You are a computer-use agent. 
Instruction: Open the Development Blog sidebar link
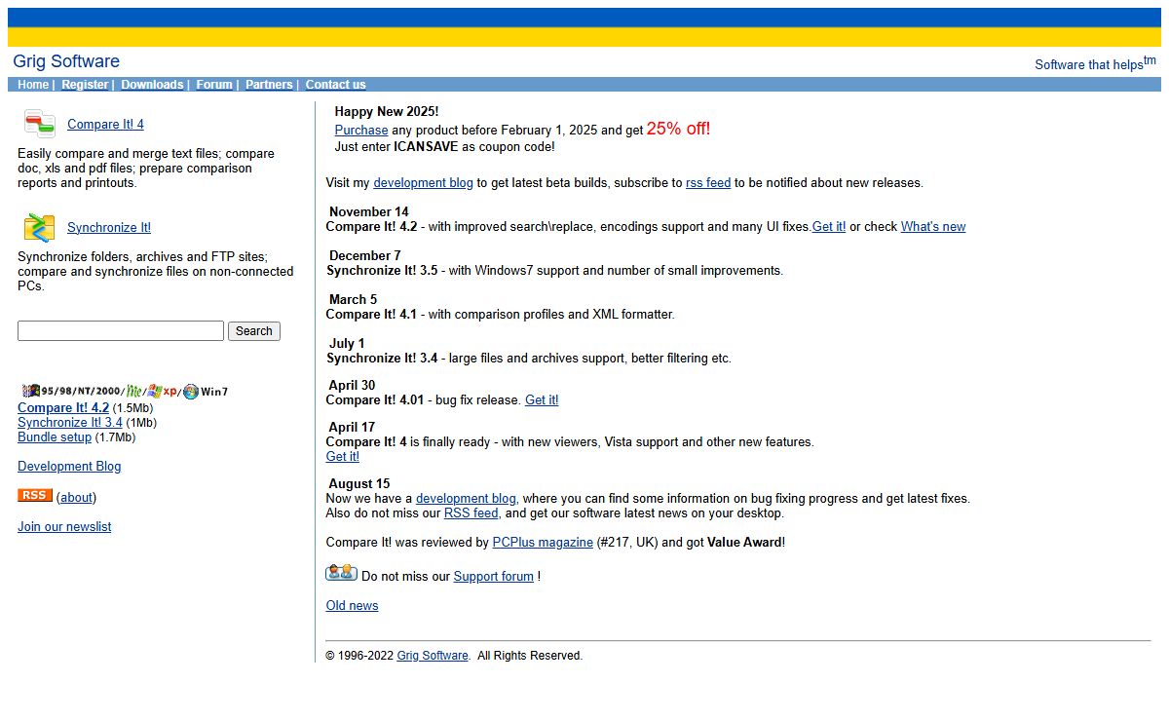tap(69, 467)
